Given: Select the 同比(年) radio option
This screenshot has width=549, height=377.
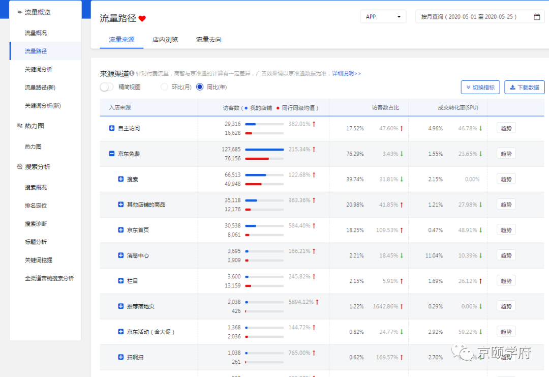Looking at the screenshot, I should (200, 87).
